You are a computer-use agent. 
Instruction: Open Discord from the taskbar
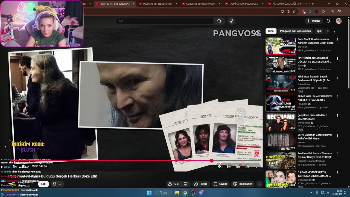(201, 193)
